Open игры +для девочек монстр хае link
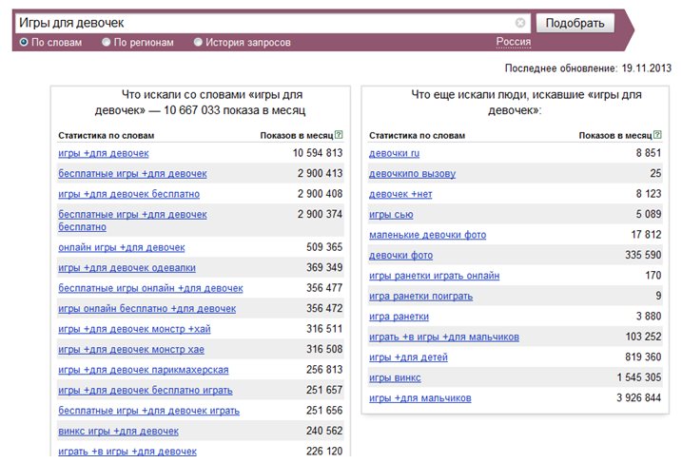Viewport: 682px width, 463px height. [x=131, y=350]
